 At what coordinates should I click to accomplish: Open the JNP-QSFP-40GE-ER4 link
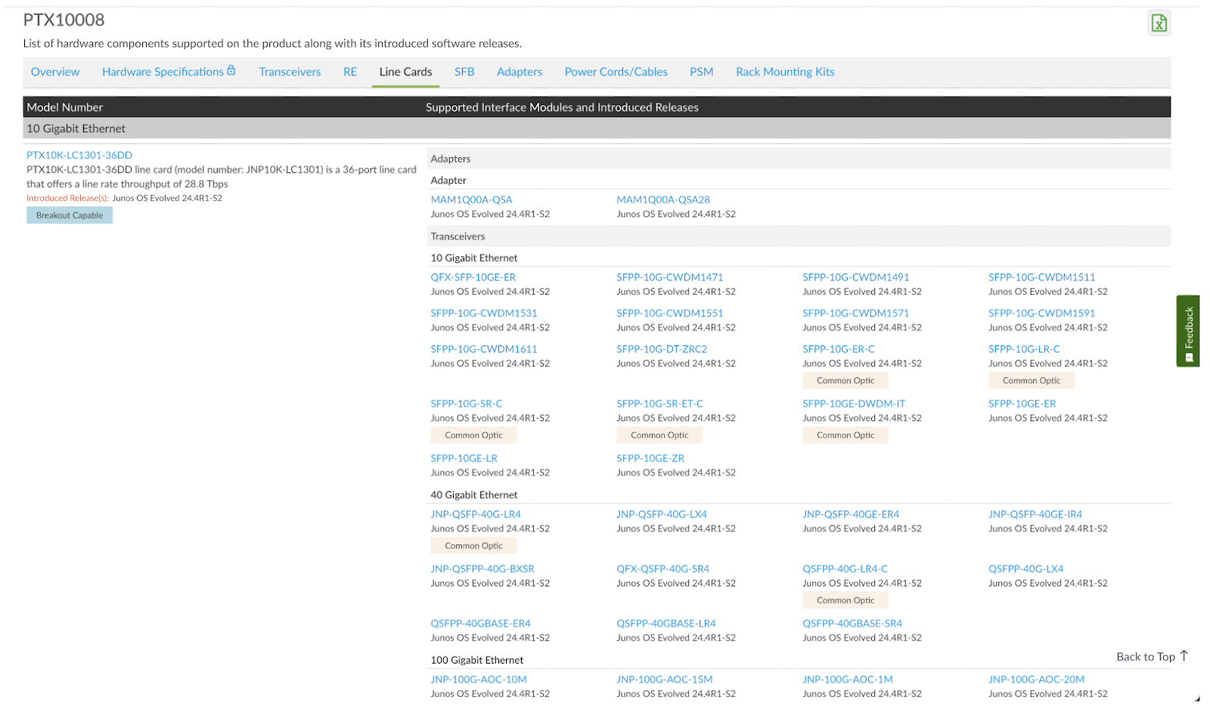tap(851, 515)
